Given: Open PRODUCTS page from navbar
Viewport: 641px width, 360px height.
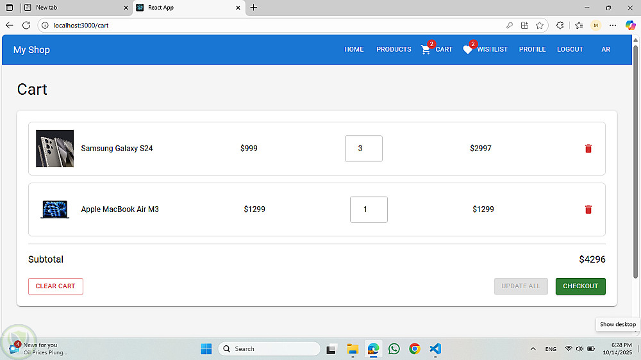Looking at the screenshot, I should pos(394,49).
